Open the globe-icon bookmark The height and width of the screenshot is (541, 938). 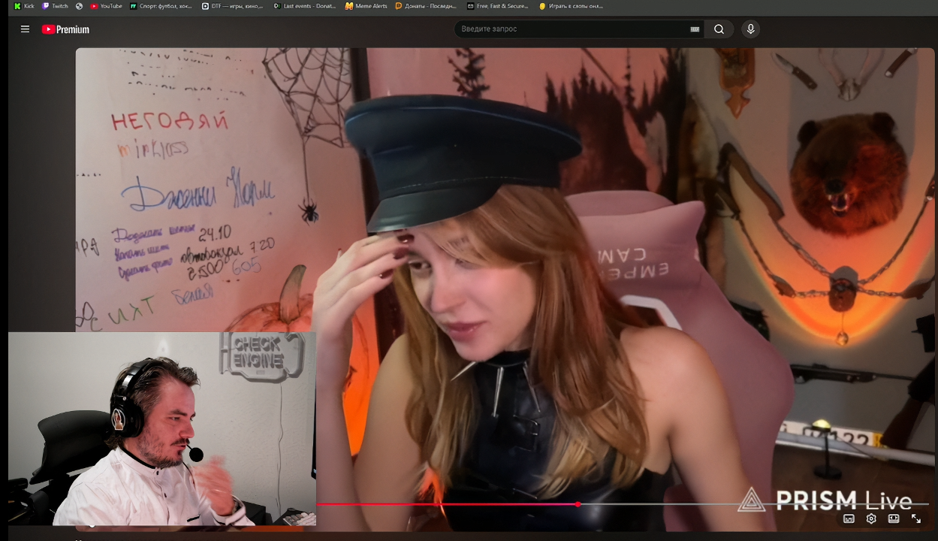coord(79,6)
